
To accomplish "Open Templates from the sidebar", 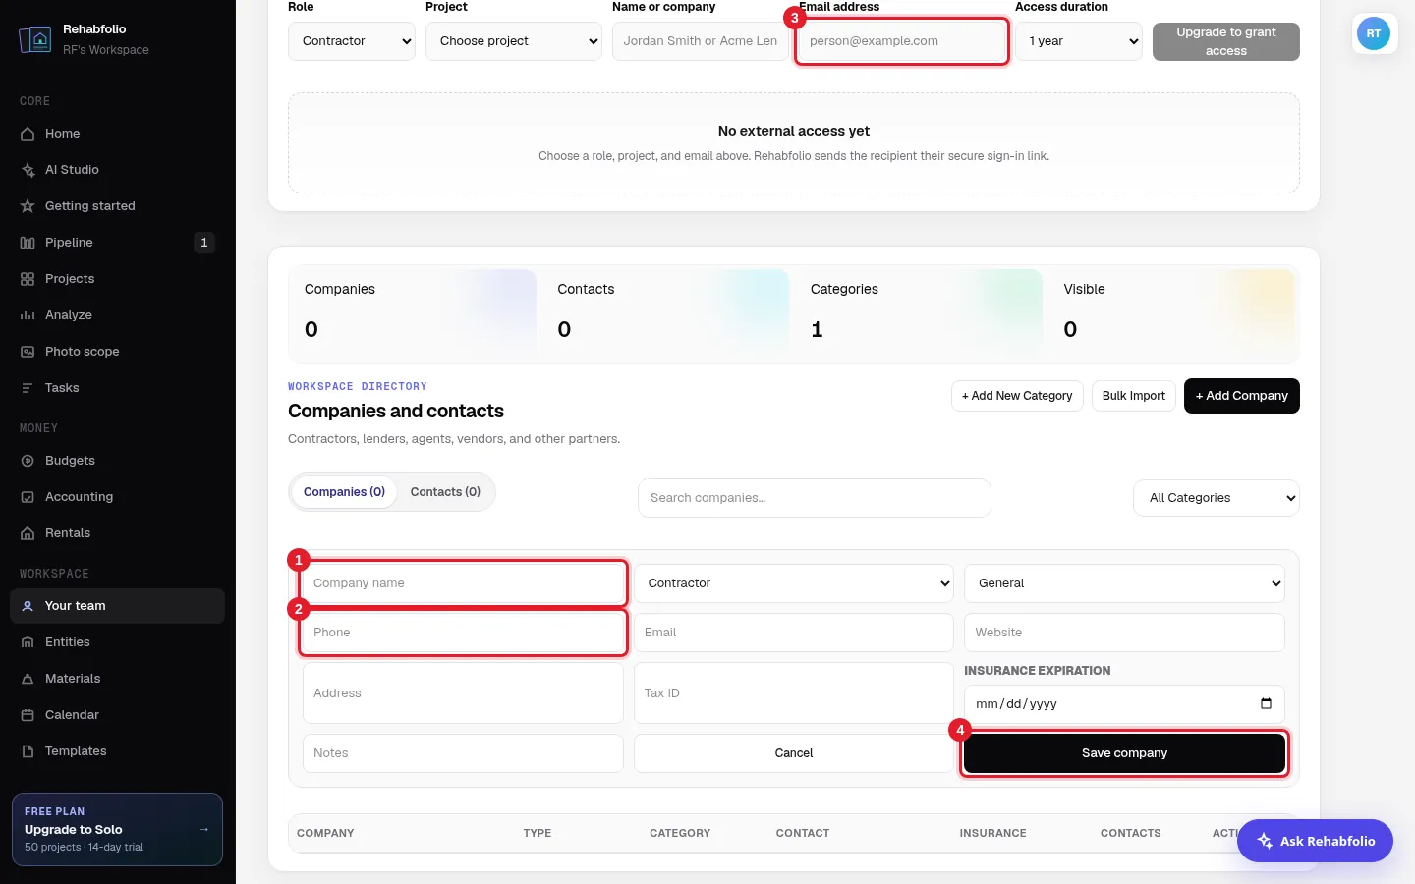I will click(x=117, y=751).
